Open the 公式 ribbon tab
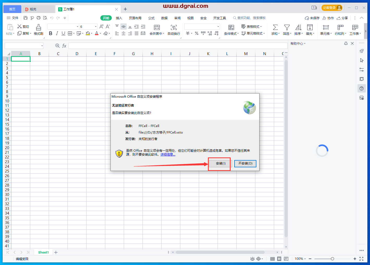 tap(151, 18)
